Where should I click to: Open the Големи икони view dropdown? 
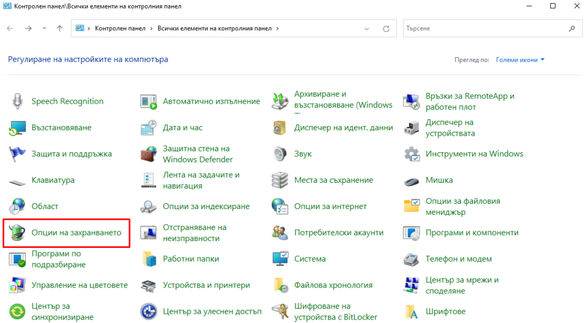[520, 60]
